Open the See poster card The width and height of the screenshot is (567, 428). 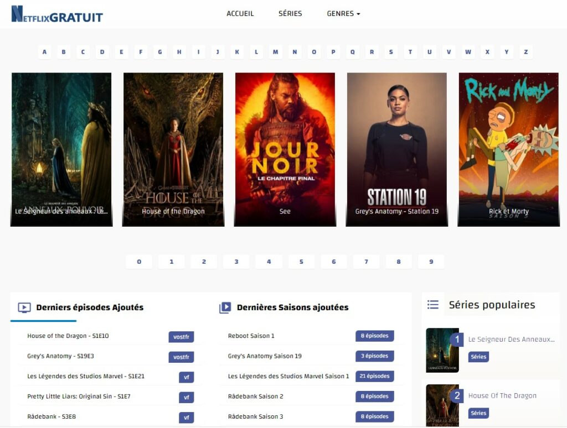(285, 149)
